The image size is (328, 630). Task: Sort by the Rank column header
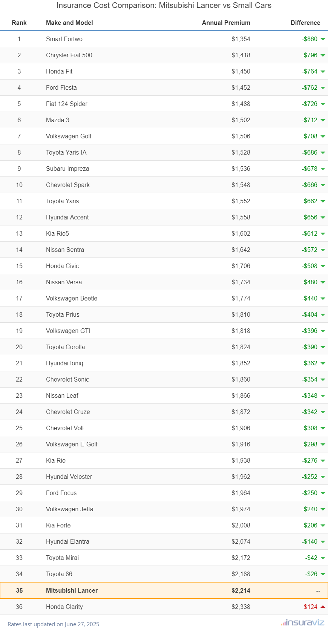coord(19,23)
